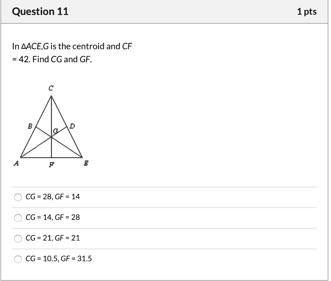
Task: Click the answer text CG = 10.5, GF = 31.5
Action: (59, 258)
